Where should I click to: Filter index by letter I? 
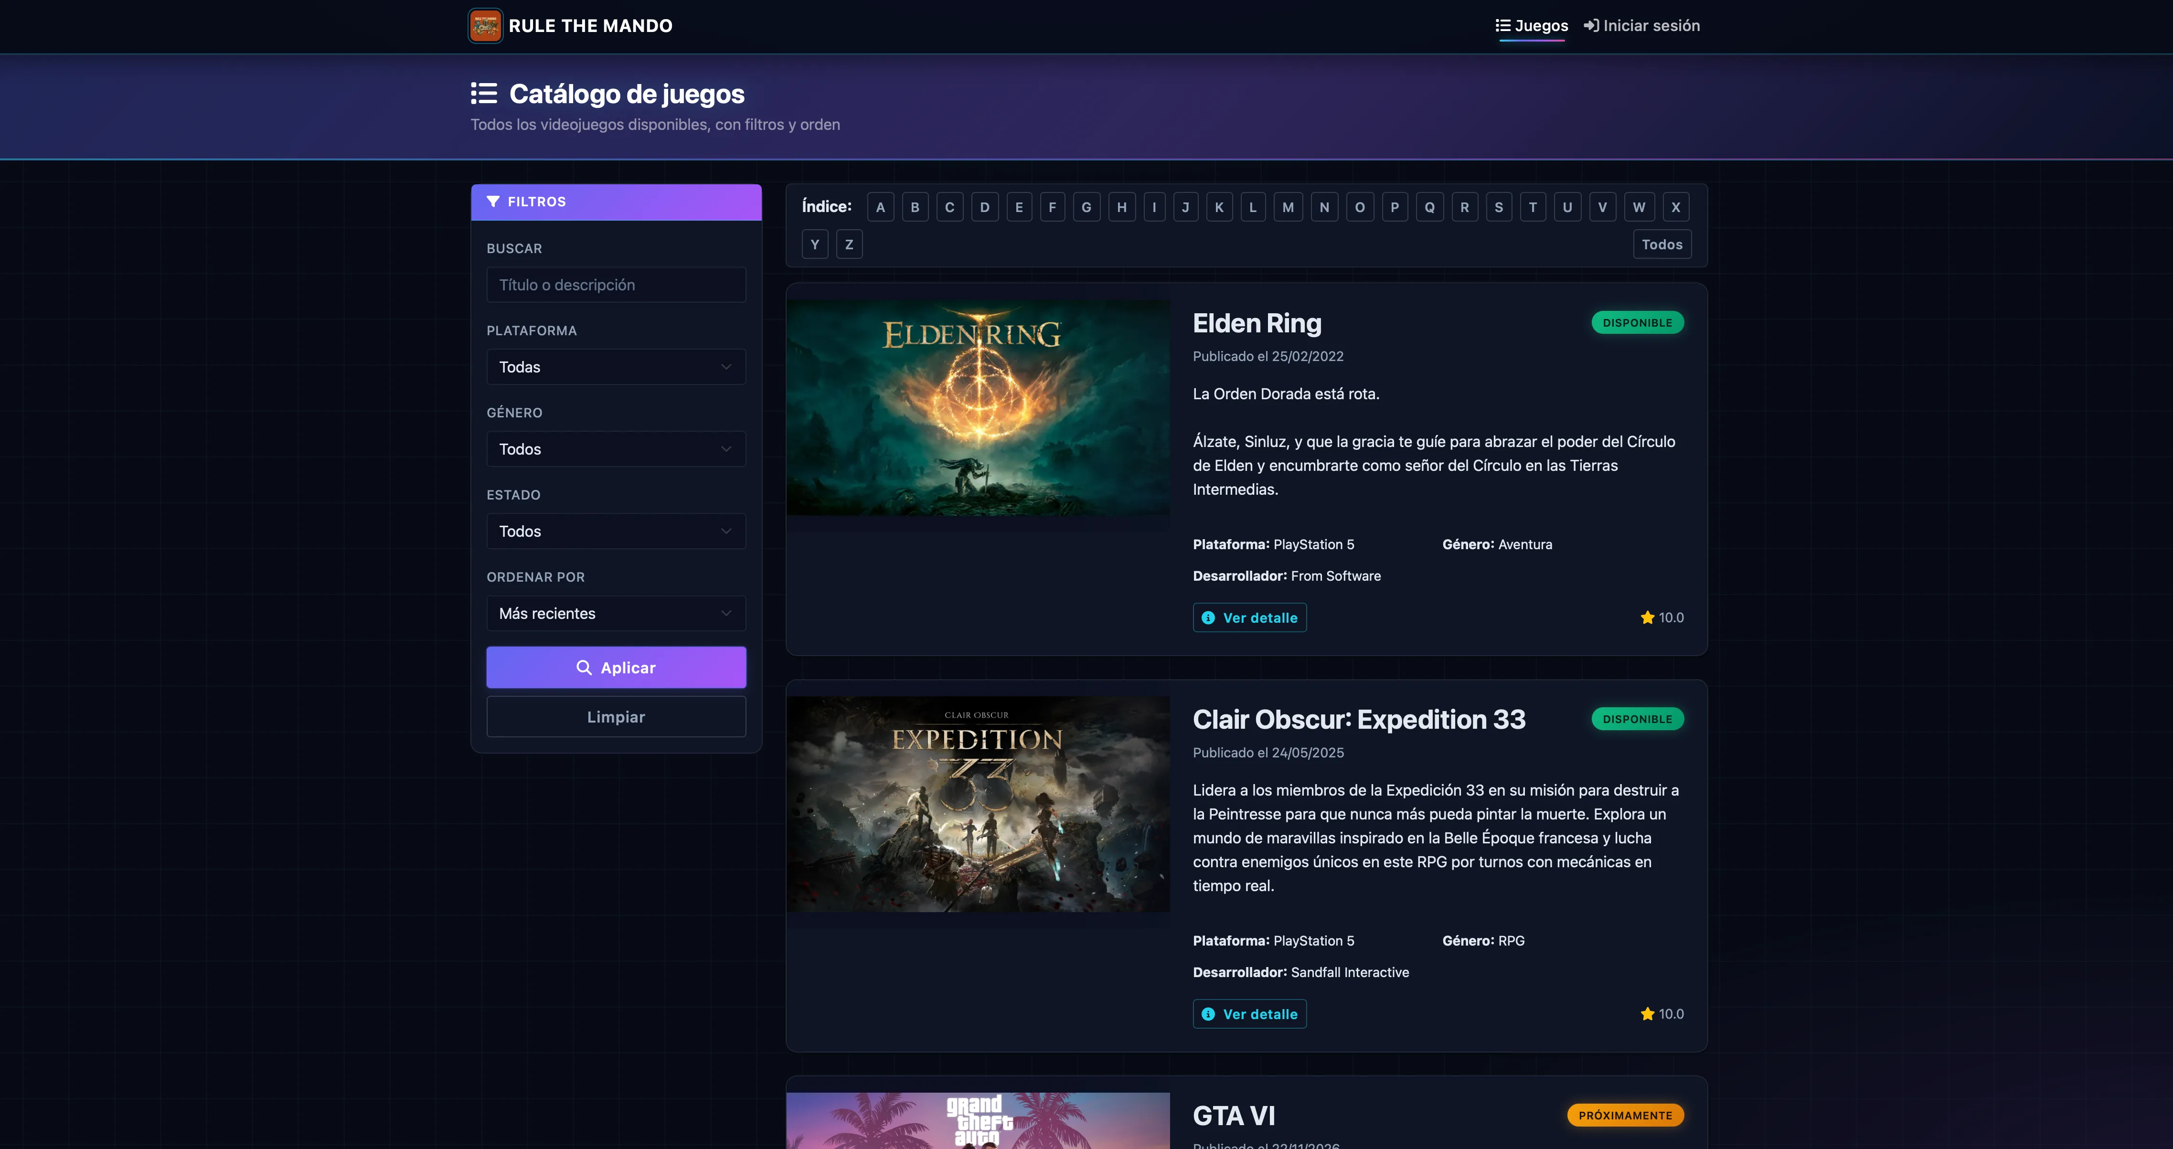point(1155,208)
